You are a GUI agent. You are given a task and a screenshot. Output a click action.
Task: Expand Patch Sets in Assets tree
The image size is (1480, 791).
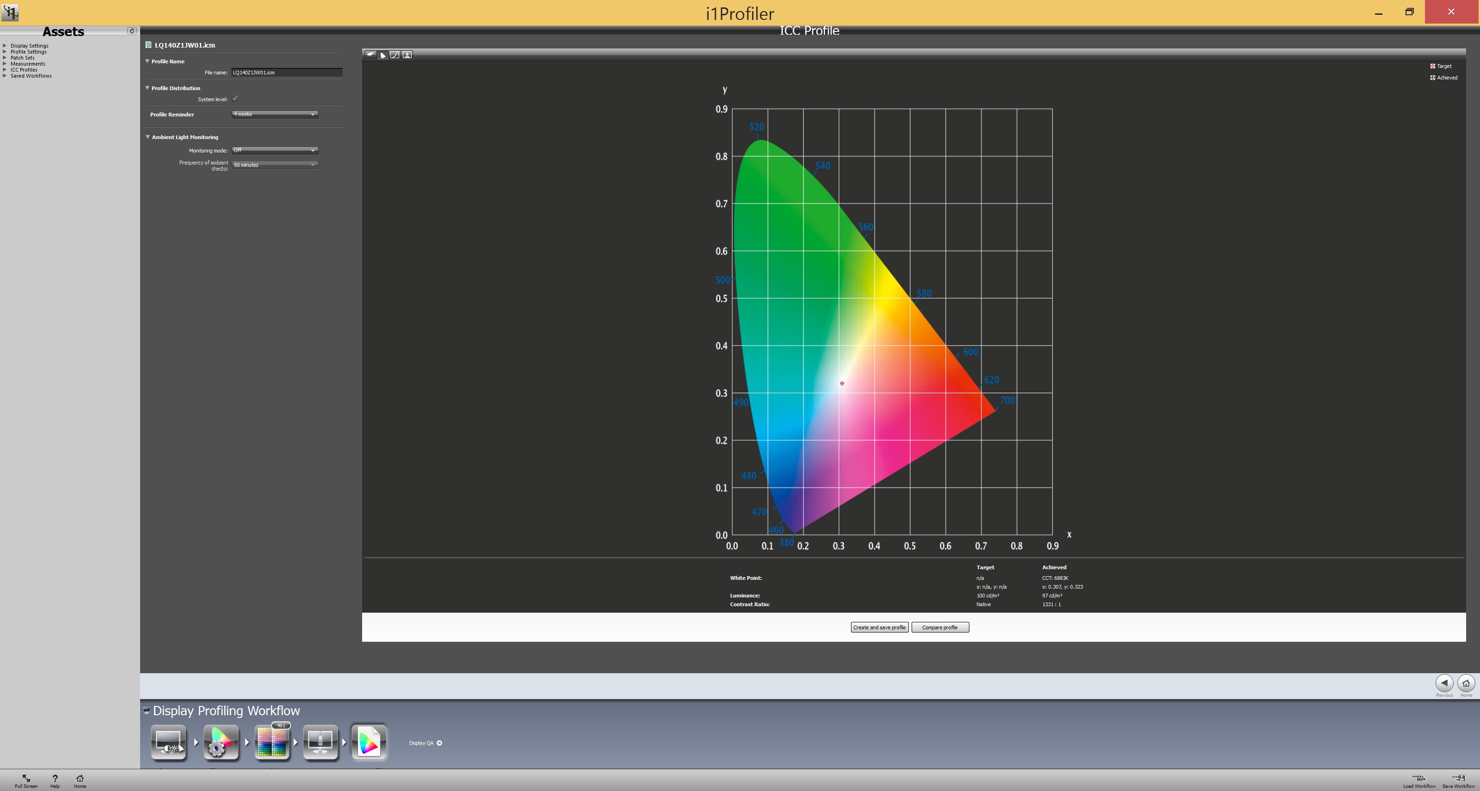point(5,57)
